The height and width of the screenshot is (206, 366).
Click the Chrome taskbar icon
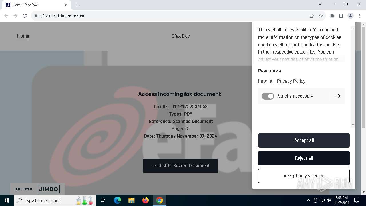click(x=160, y=200)
